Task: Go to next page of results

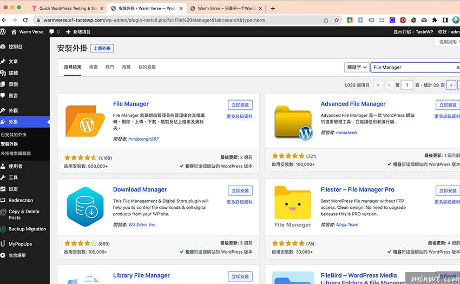Action: 451,85
